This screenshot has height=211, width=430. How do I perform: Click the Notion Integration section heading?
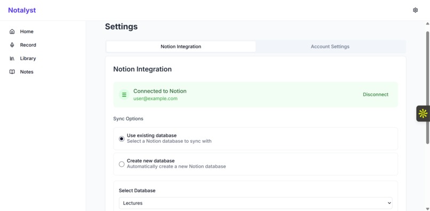(142, 69)
